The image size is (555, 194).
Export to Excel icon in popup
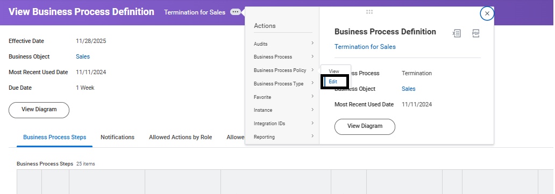(457, 33)
